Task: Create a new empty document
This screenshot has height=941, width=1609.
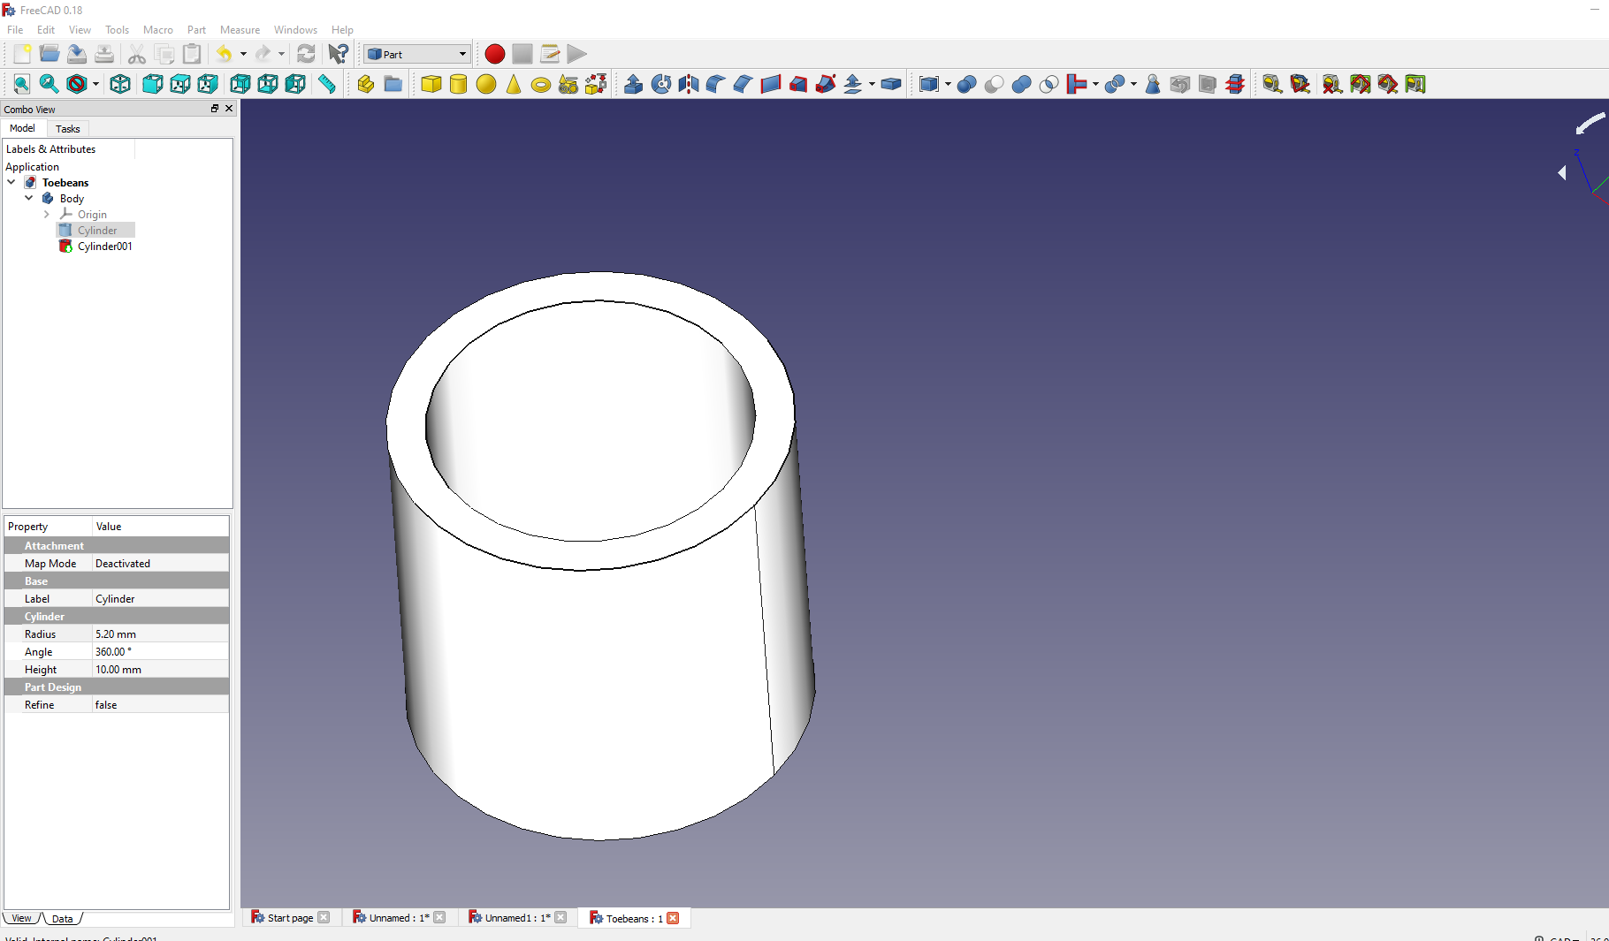Action: [x=22, y=54]
